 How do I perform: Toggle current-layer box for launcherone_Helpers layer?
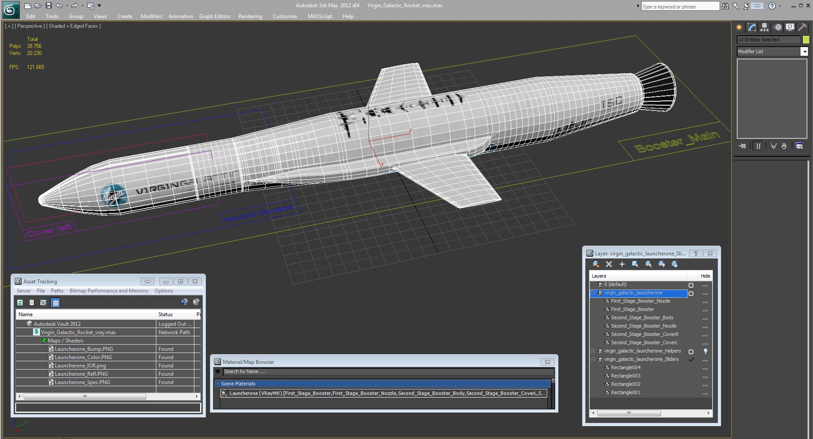691,352
